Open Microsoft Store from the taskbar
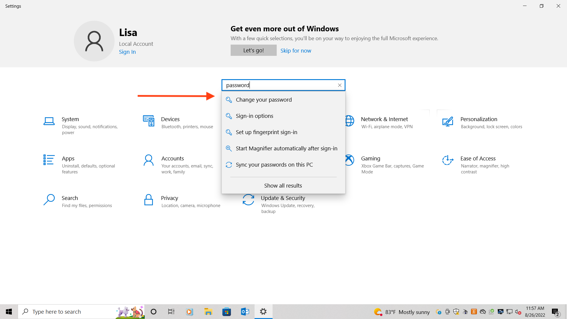 227,312
